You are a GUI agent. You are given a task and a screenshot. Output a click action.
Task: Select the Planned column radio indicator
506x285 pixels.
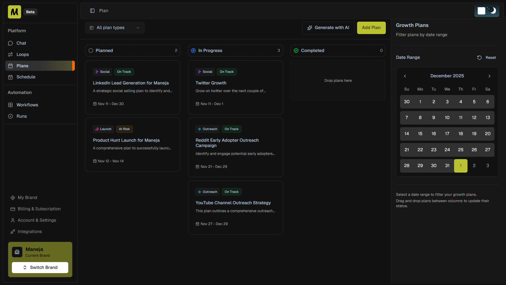coord(91,50)
